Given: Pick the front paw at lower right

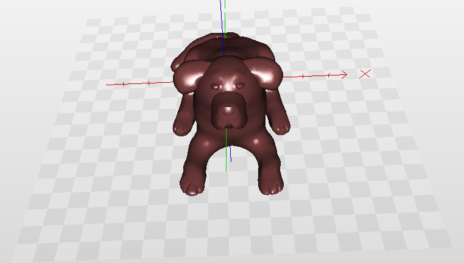Looking at the screenshot, I should point(272,184).
